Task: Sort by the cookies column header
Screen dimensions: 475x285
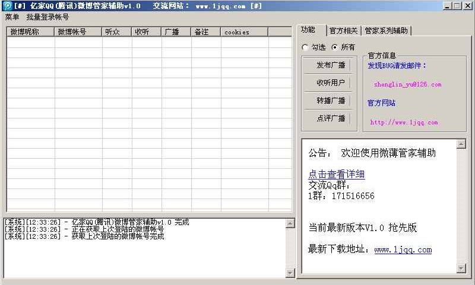Action: (x=244, y=32)
